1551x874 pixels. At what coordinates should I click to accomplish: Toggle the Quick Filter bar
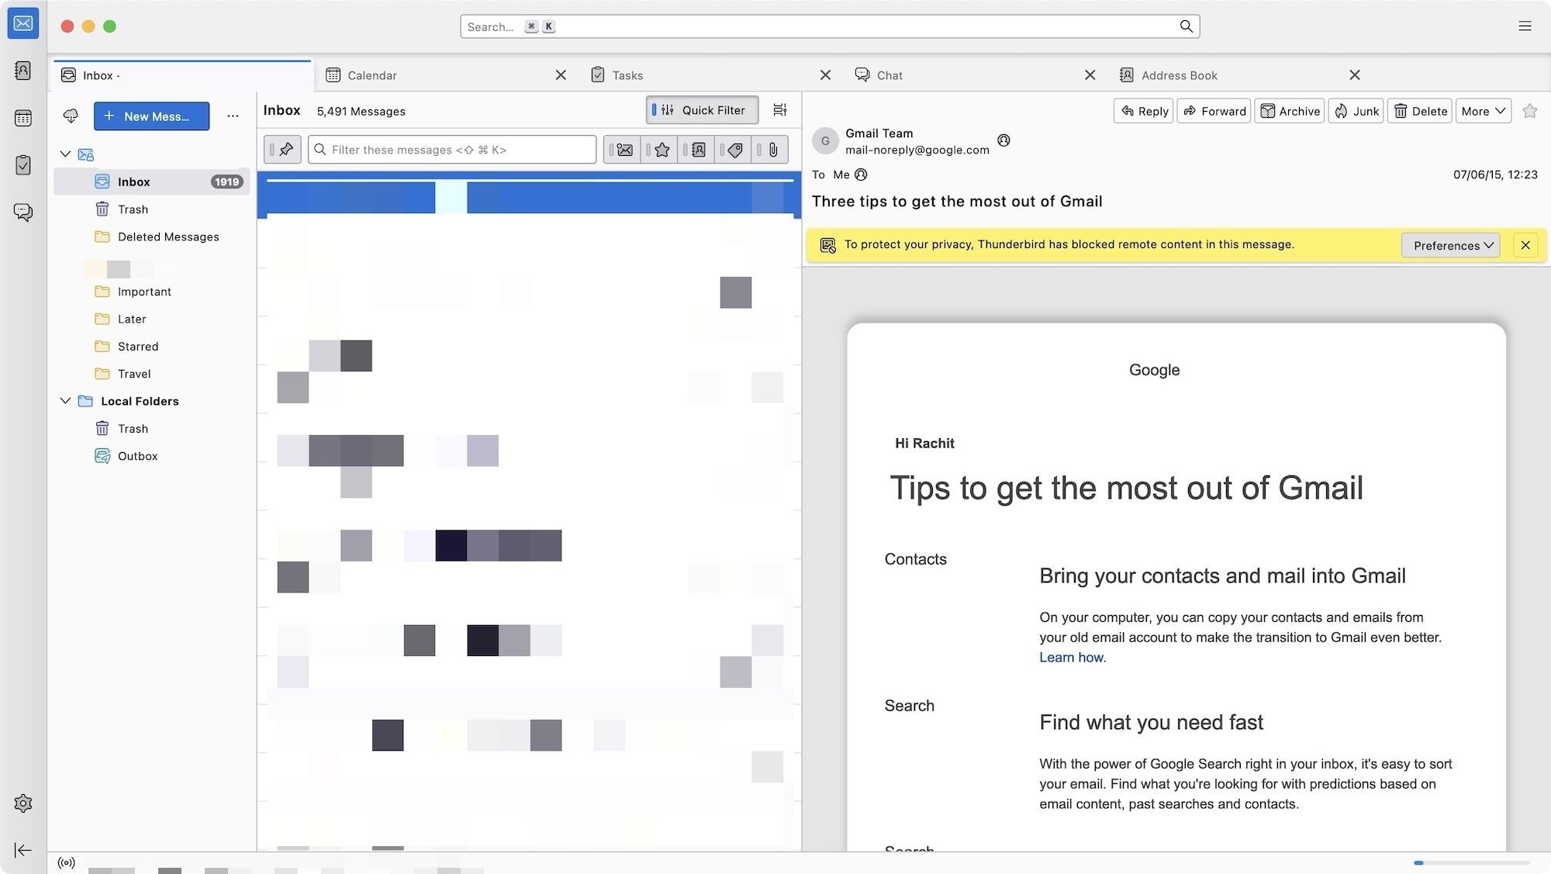coord(702,110)
